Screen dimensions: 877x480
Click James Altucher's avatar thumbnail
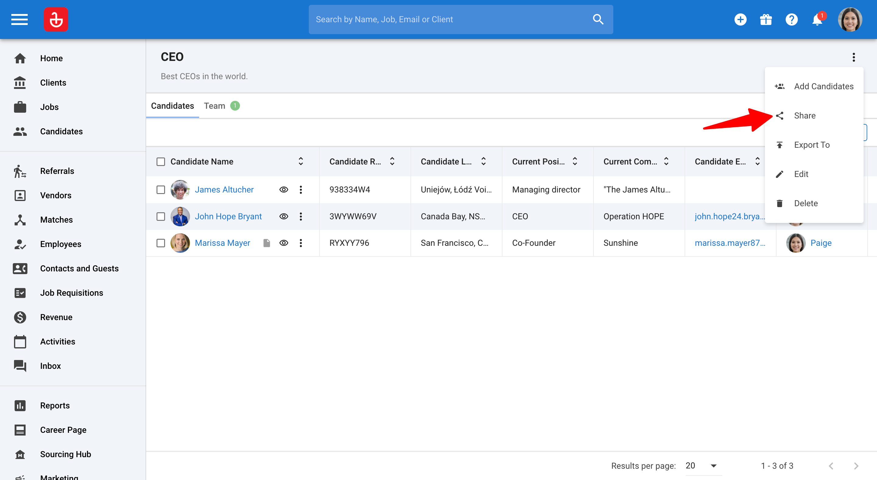click(x=180, y=190)
